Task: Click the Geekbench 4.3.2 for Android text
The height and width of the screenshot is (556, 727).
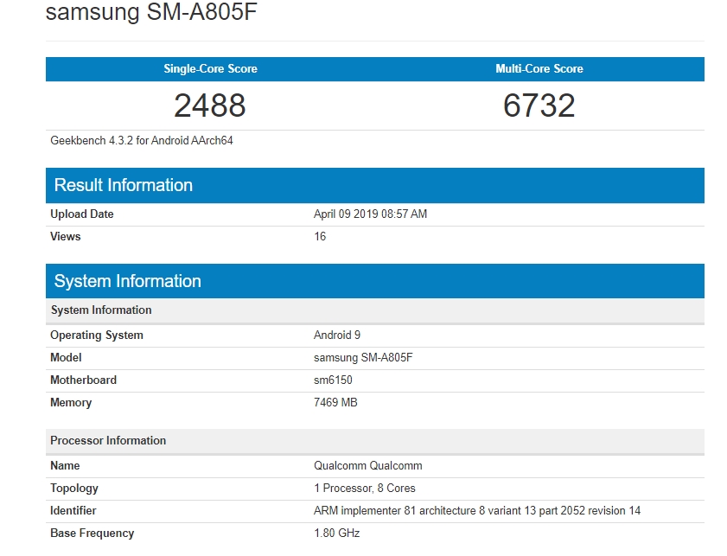Action: [x=141, y=140]
